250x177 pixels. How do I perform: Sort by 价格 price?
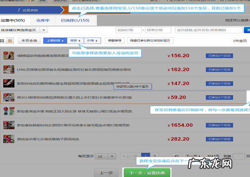point(92,40)
